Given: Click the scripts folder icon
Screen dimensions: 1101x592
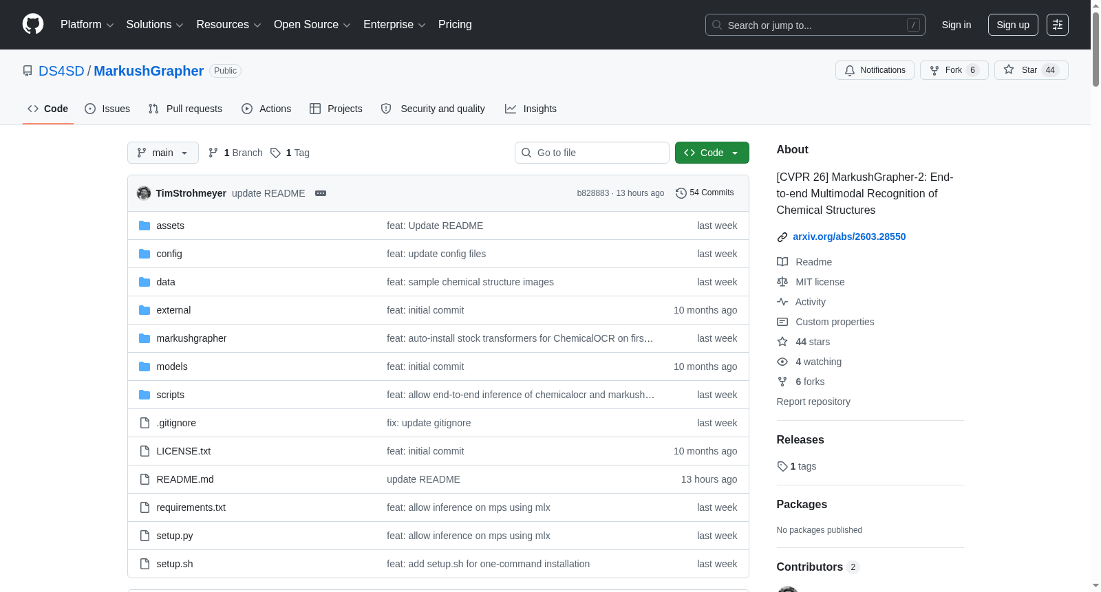Looking at the screenshot, I should point(145,395).
